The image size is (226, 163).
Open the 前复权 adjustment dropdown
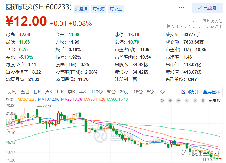point(215,100)
